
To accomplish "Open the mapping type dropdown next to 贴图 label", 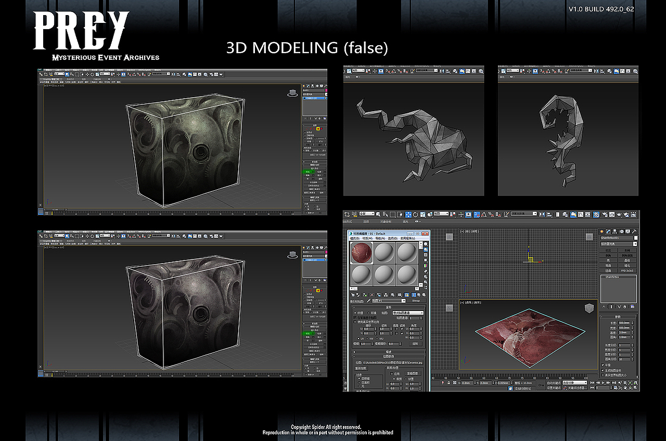I will 408,313.
